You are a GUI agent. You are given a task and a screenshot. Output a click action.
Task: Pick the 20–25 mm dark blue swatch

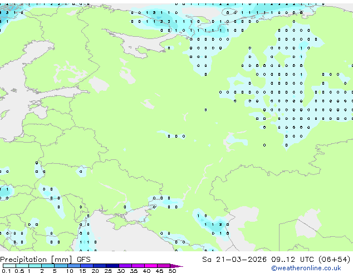[x=100, y=266]
